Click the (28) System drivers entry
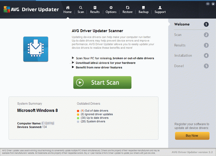The height and width of the screenshot is (156, 216). point(93,121)
